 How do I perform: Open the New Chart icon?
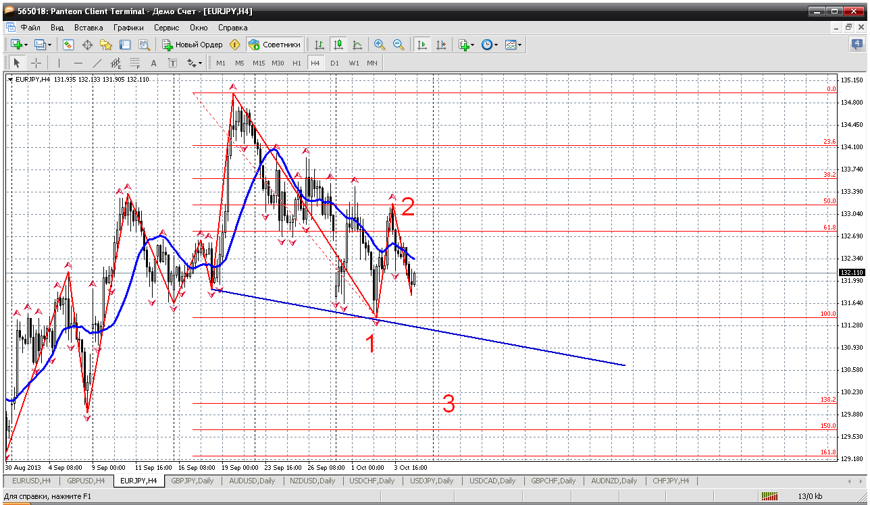pos(16,45)
